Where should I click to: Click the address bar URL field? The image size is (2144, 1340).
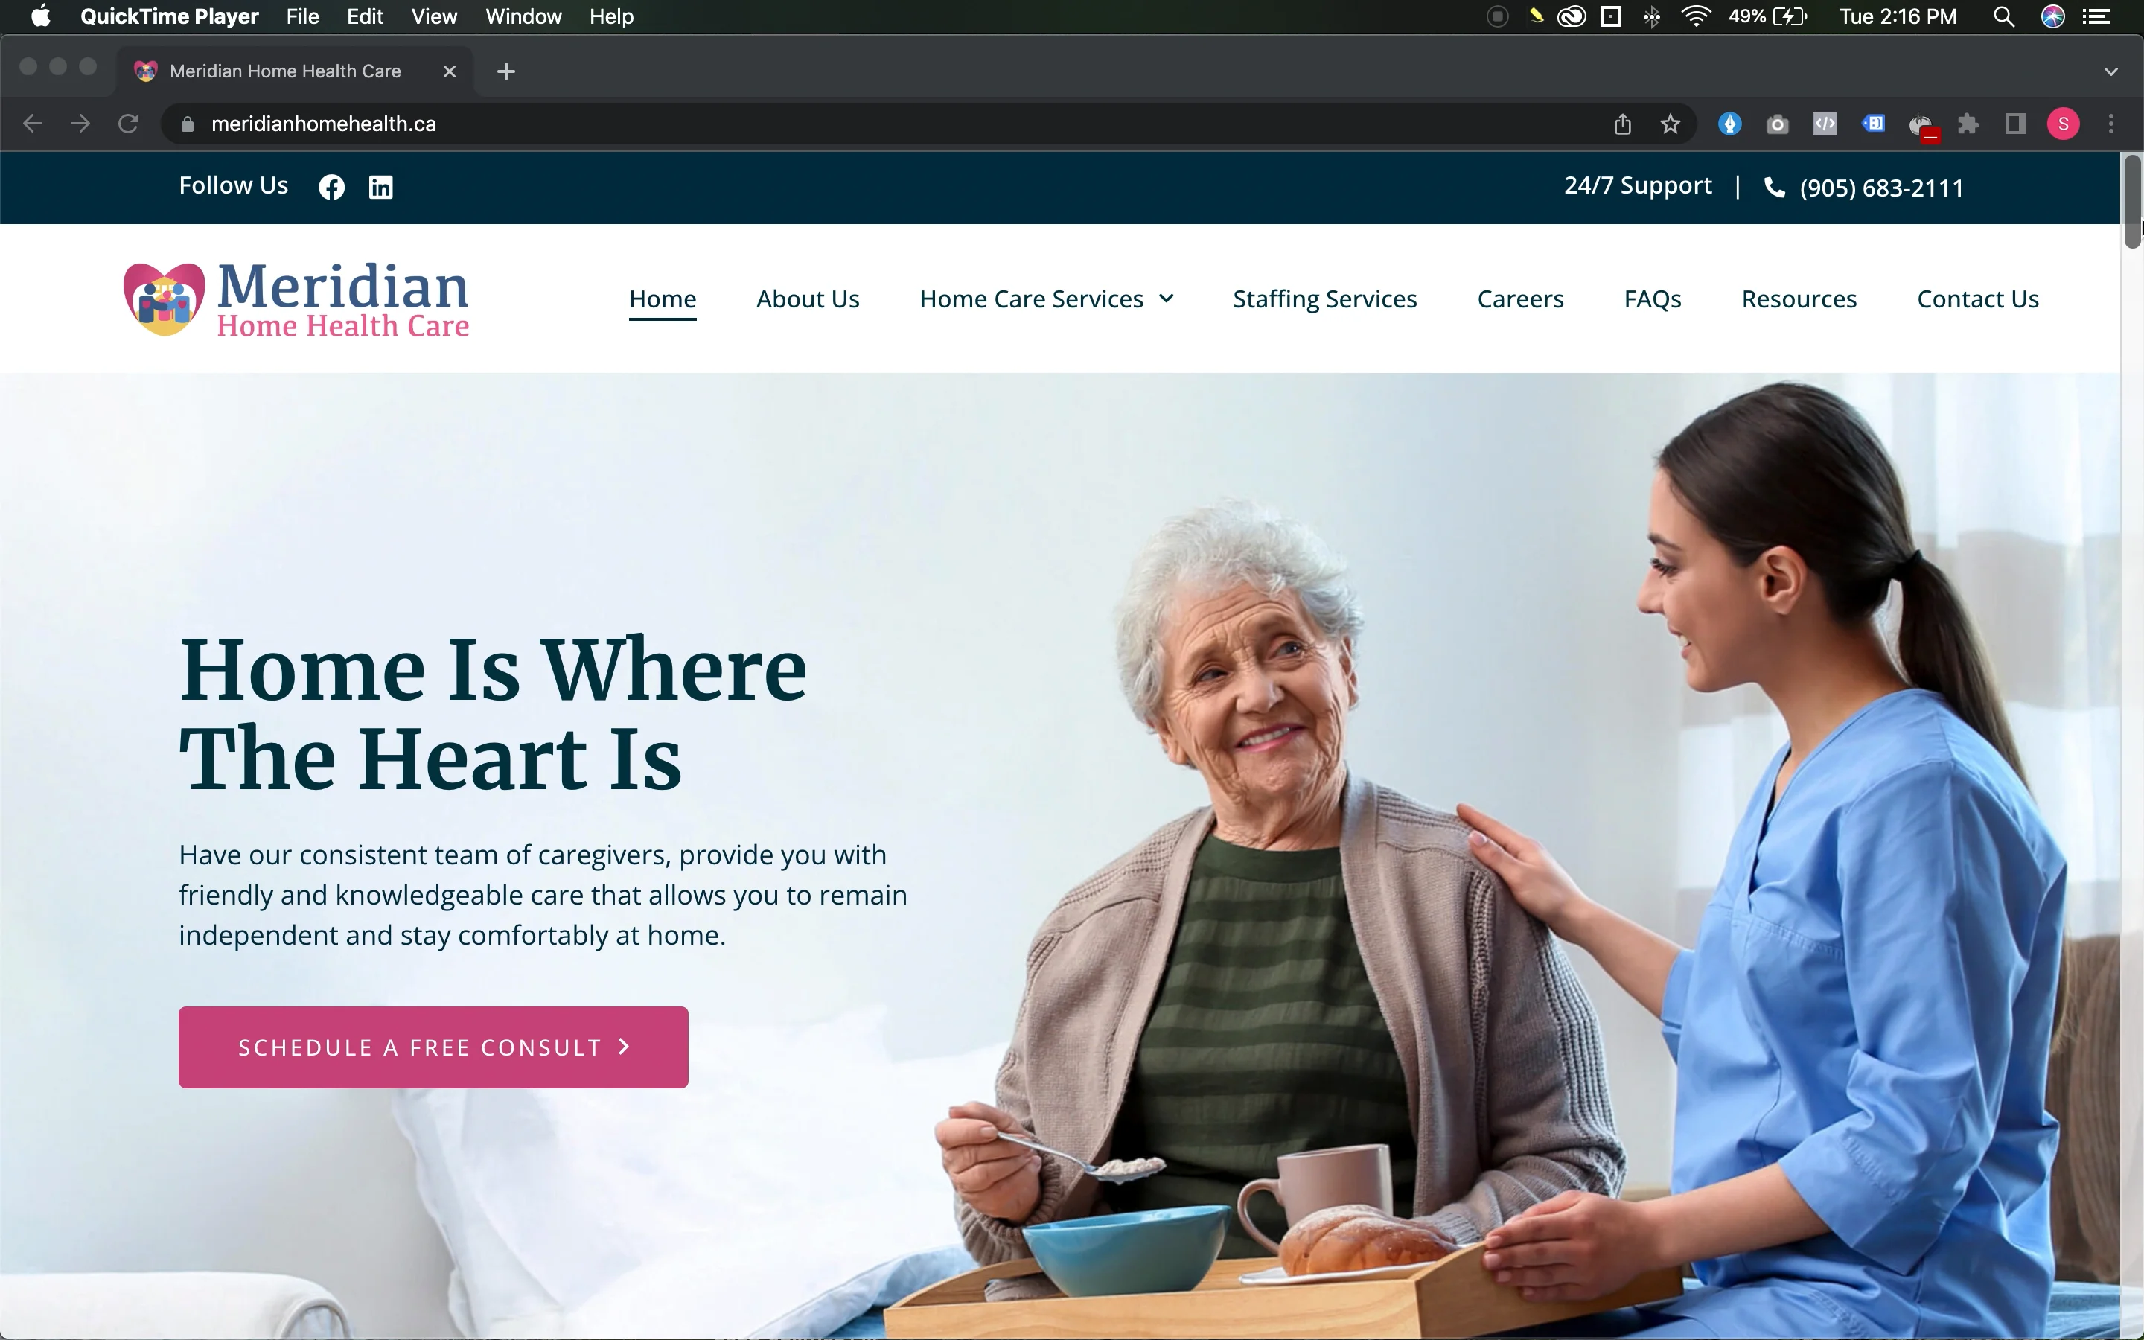(886, 124)
